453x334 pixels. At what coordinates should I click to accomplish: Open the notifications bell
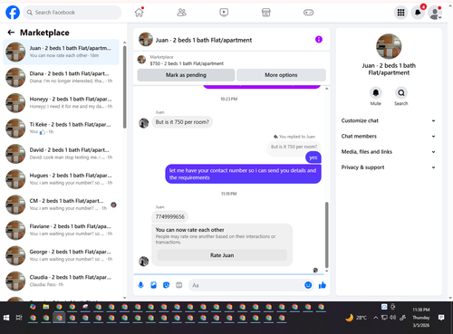click(418, 13)
